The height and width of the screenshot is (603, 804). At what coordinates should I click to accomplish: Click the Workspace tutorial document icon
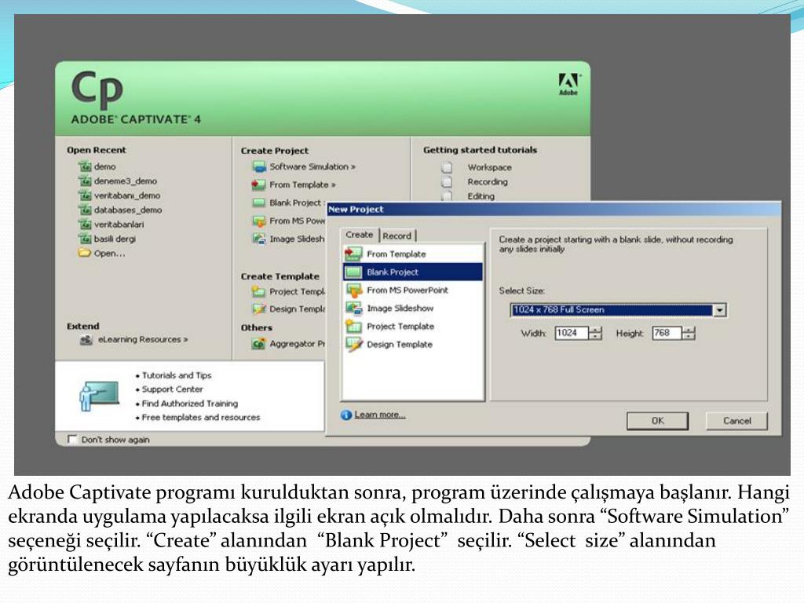coord(447,167)
